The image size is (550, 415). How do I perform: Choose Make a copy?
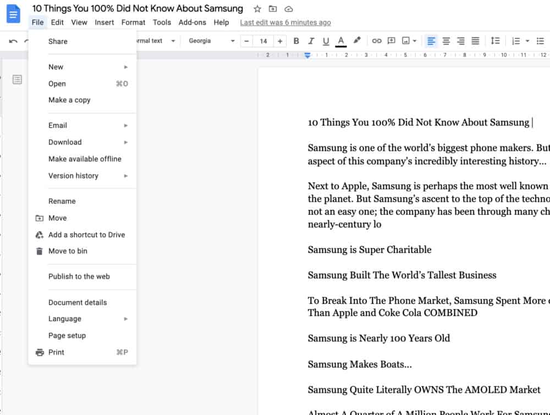[82, 100]
